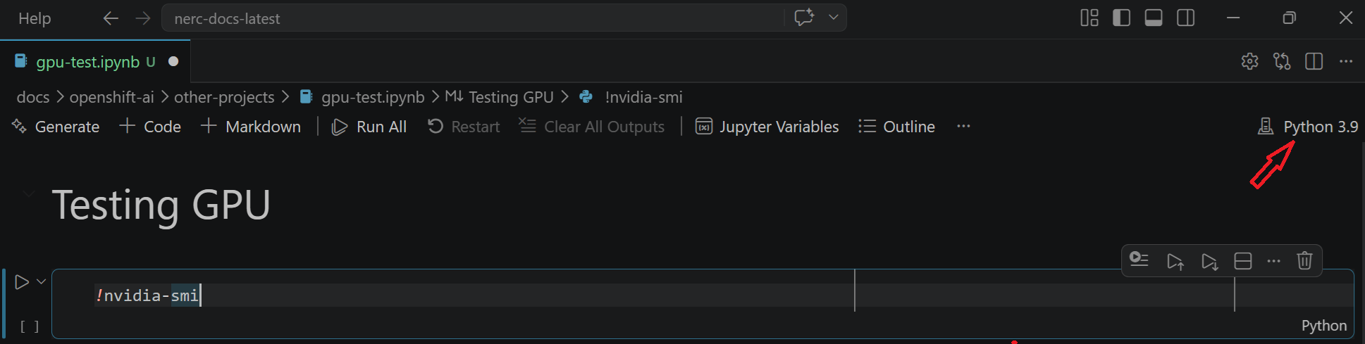Screen dimensions: 1365x344
Task: Run cell by line icon
Action: [x=1139, y=260]
